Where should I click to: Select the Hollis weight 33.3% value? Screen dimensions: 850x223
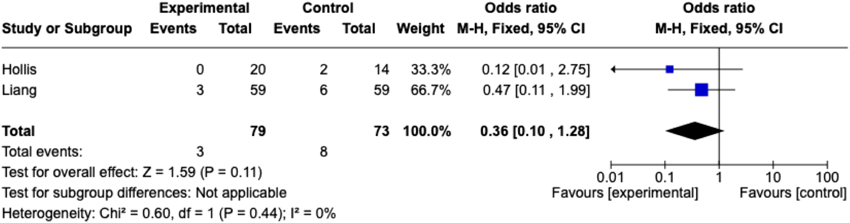point(430,69)
